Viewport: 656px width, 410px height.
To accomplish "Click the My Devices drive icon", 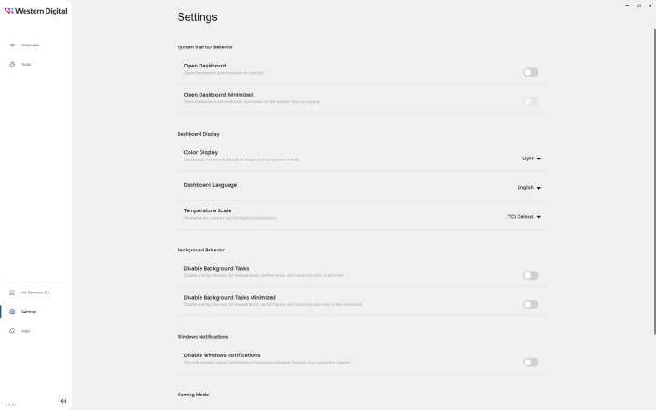I will (x=13, y=292).
